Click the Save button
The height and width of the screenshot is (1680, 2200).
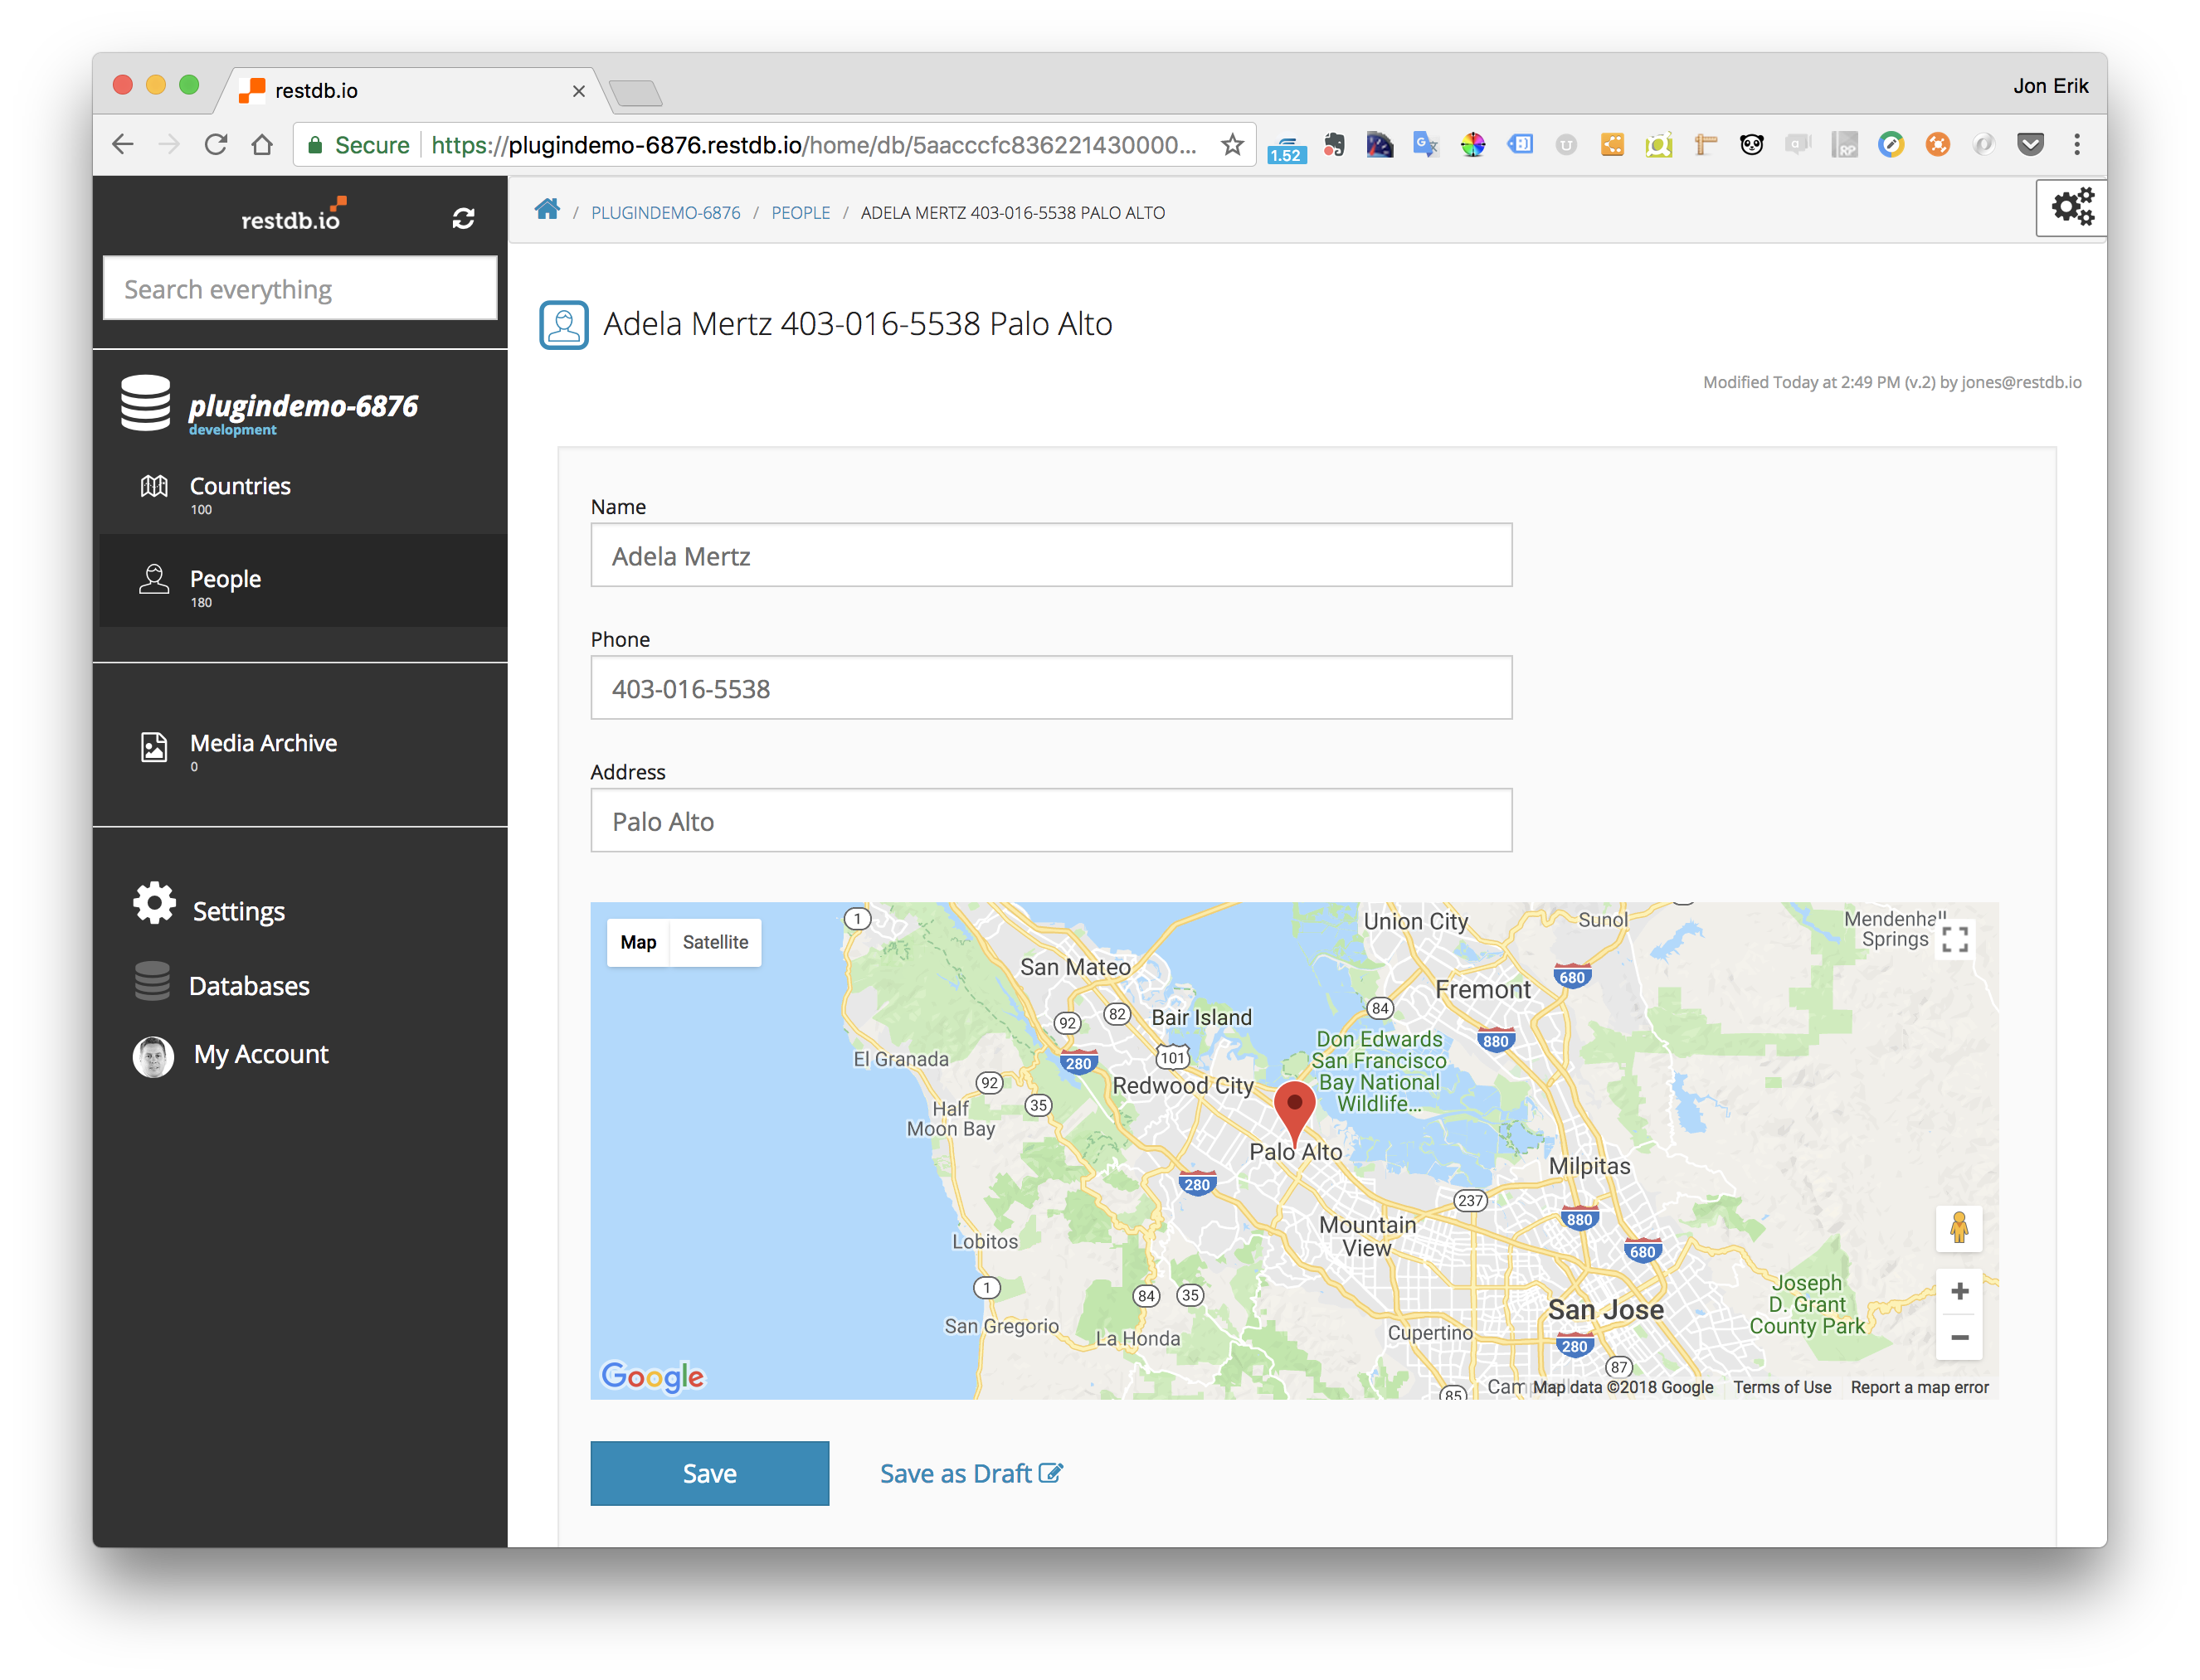point(706,1472)
